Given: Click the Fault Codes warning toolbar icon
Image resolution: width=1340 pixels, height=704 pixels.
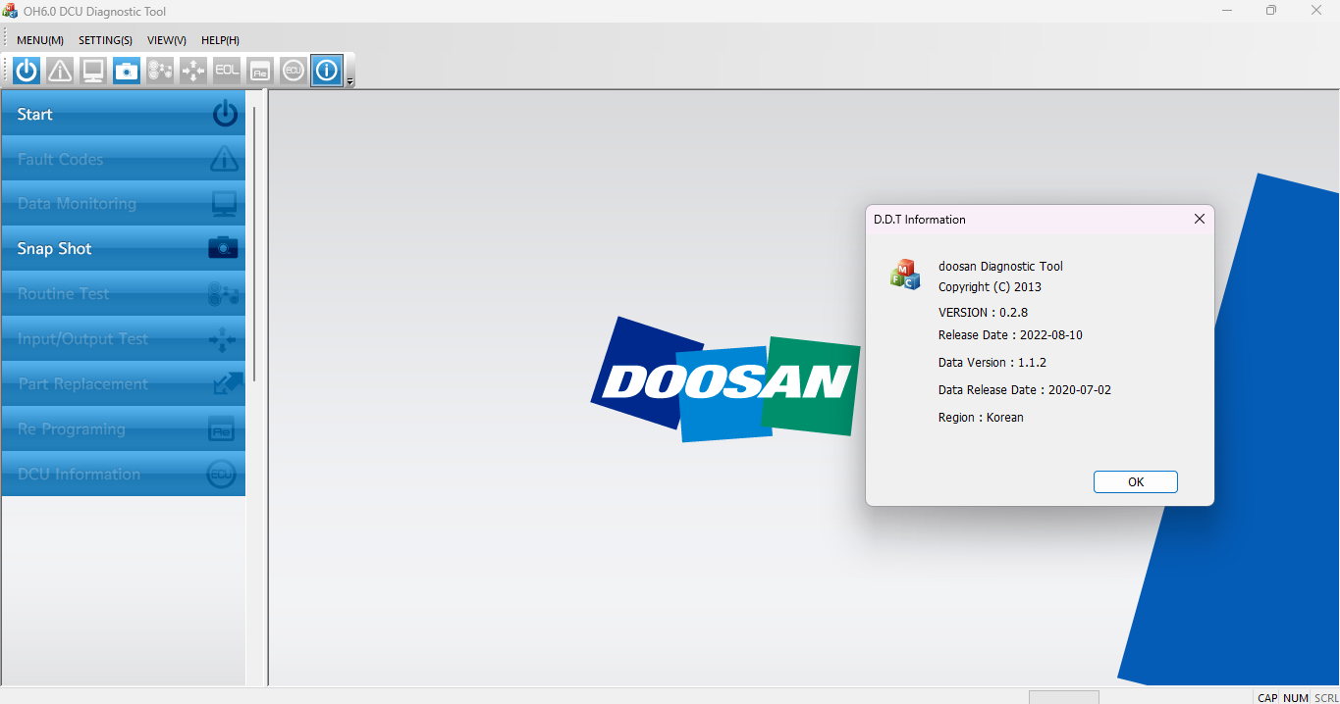Looking at the screenshot, I should (60, 71).
